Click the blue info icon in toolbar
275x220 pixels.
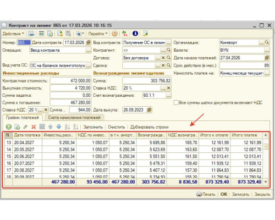(135, 34)
